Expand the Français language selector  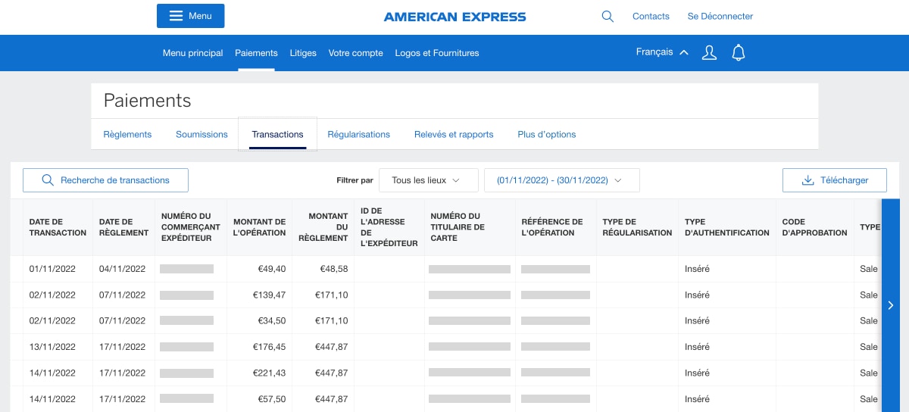[662, 52]
